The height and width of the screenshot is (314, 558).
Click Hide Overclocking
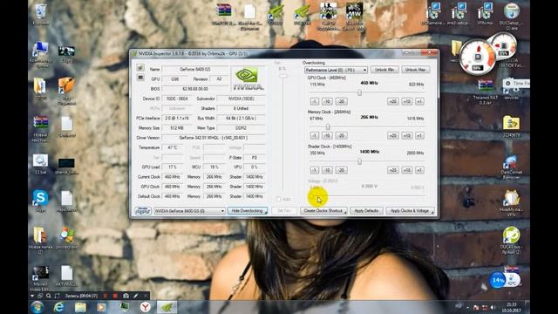pyautogui.click(x=248, y=211)
